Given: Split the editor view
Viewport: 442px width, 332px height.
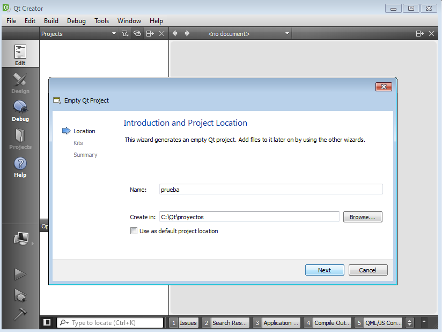Looking at the screenshot, I should (x=419, y=34).
